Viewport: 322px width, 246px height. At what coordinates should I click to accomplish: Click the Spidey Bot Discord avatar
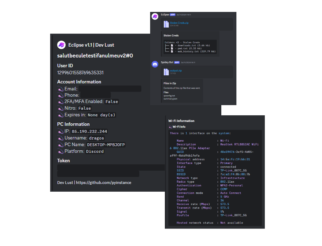click(155, 64)
